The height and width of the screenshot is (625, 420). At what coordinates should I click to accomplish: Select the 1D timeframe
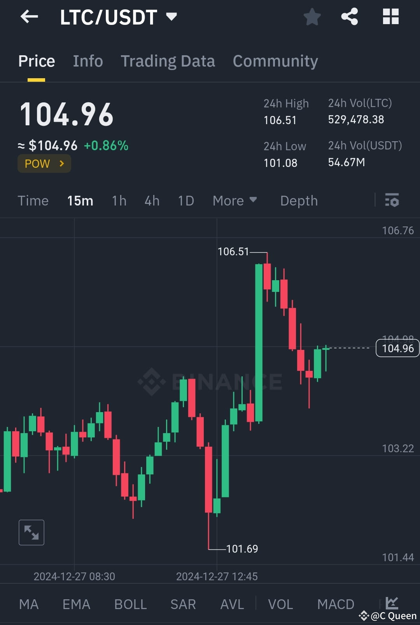click(185, 200)
